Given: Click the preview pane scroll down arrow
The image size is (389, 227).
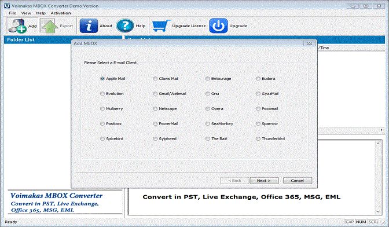Looking at the screenshot, I should coord(378,212).
